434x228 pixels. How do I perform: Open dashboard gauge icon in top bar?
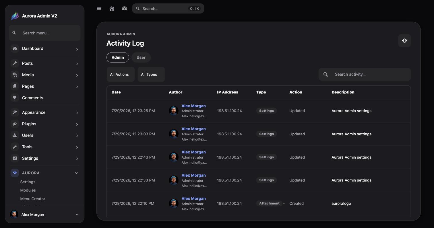tap(124, 9)
